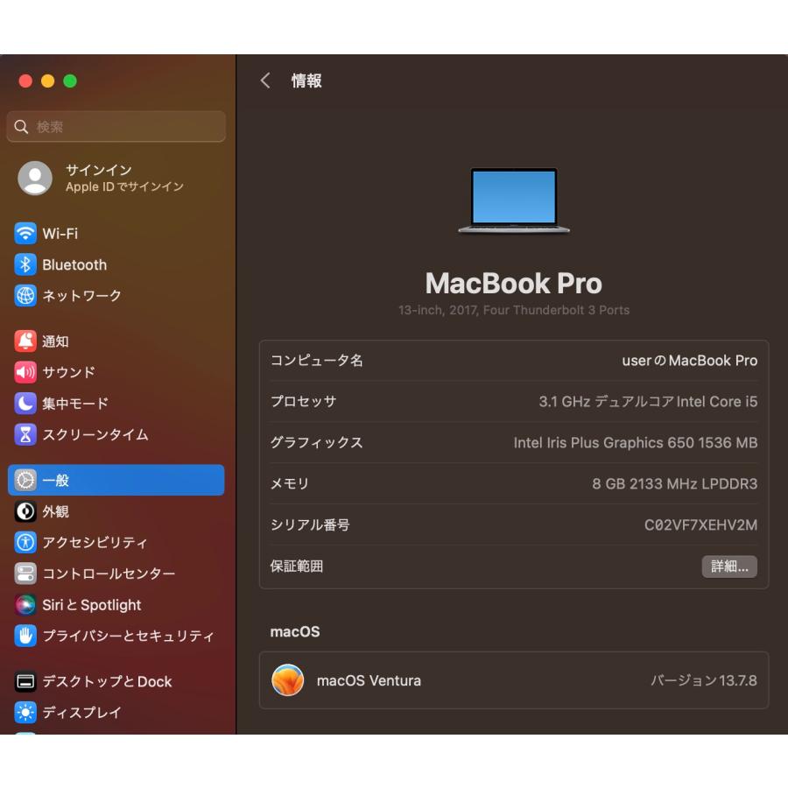Click バージョン13.7.8 version text
The image size is (788, 788).
(x=704, y=680)
